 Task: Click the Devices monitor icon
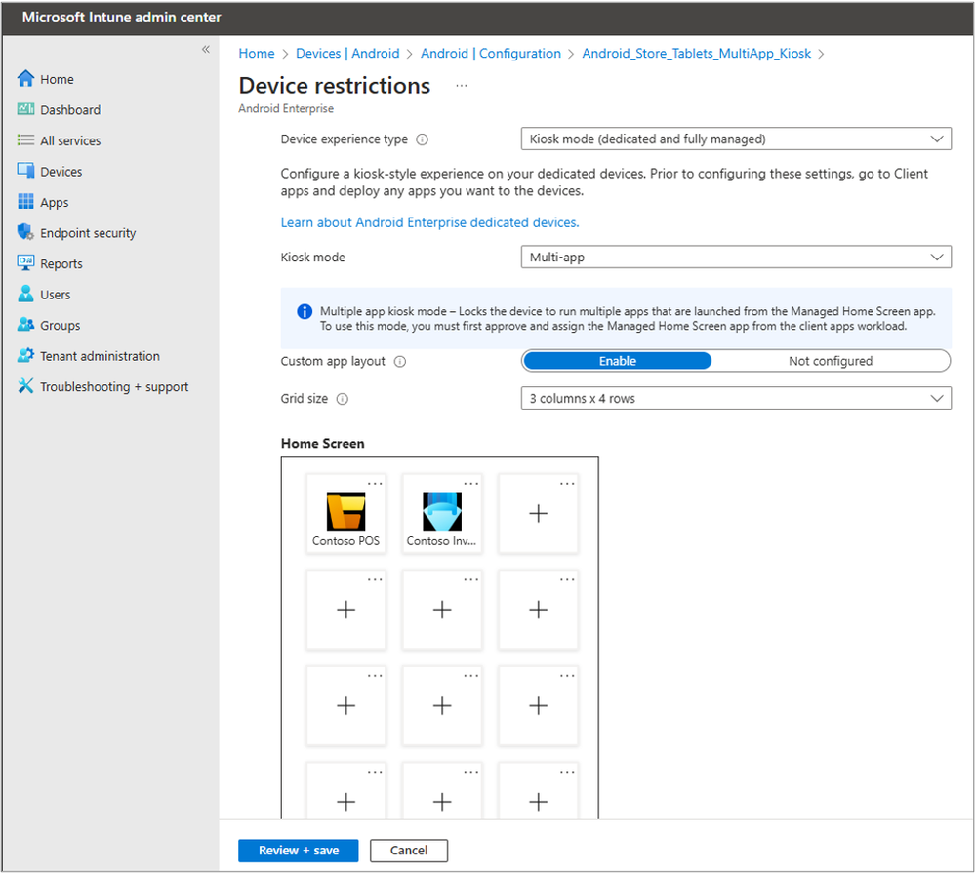click(25, 171)
